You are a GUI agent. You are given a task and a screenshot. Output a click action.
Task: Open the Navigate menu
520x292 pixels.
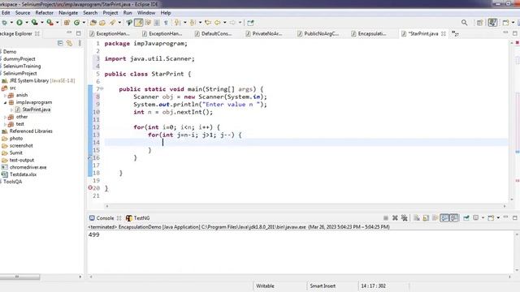(68, 13)
